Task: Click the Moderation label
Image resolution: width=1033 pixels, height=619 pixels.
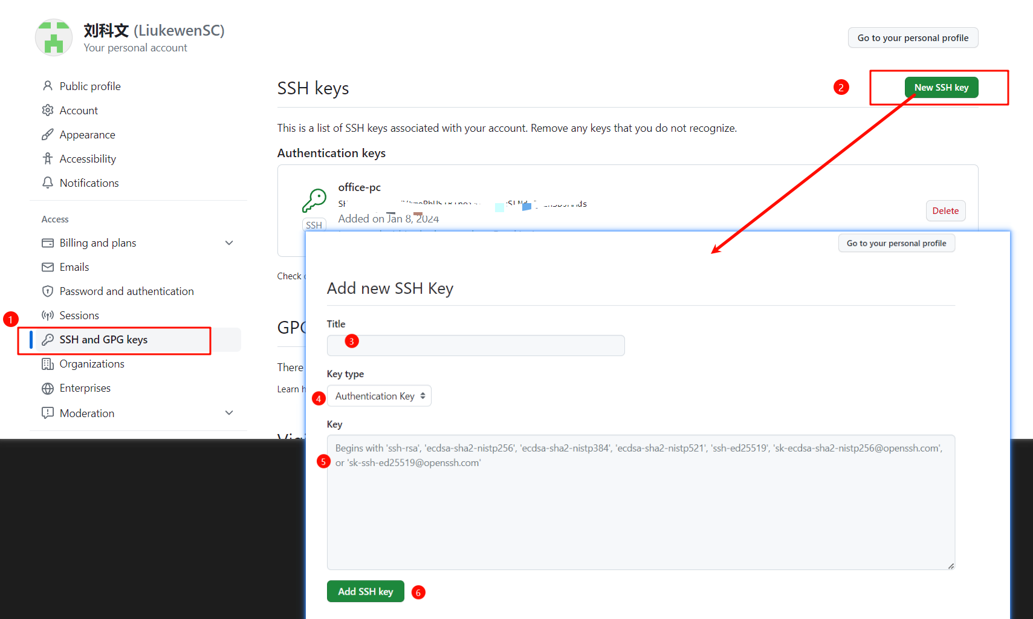Action: [x=87, y=413]
